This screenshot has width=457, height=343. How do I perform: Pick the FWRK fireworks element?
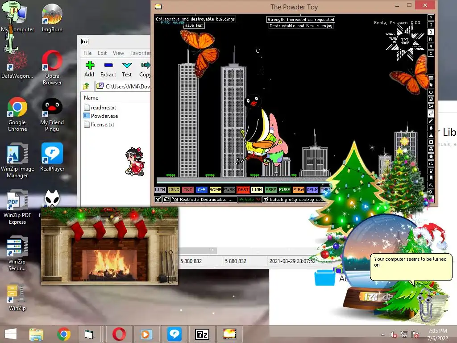click(229, 189)
